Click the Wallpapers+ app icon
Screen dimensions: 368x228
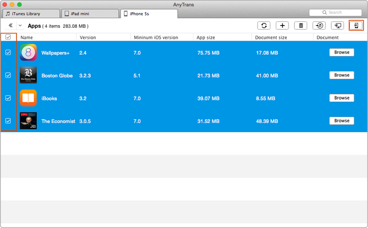(x=28, y=53)
